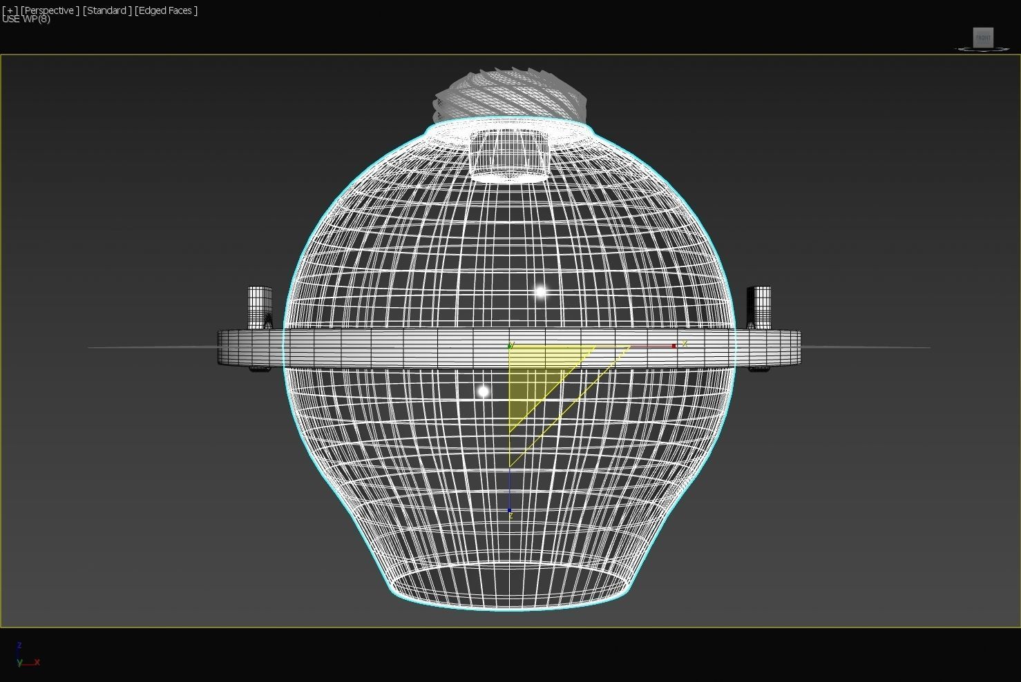Select the twisted gear cap on top
Screen dimensions: 1021x682
click(510, 97)
